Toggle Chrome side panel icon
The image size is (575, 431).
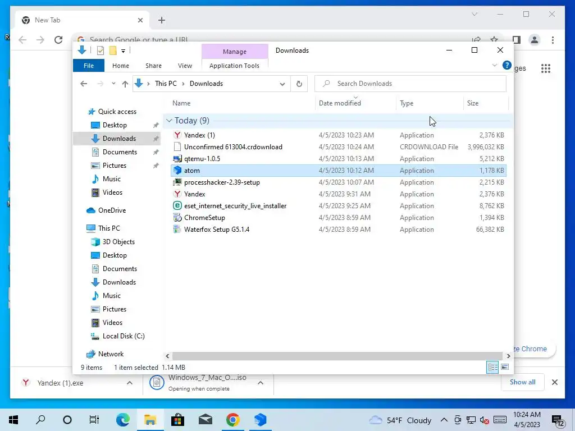tap(517, 40)
